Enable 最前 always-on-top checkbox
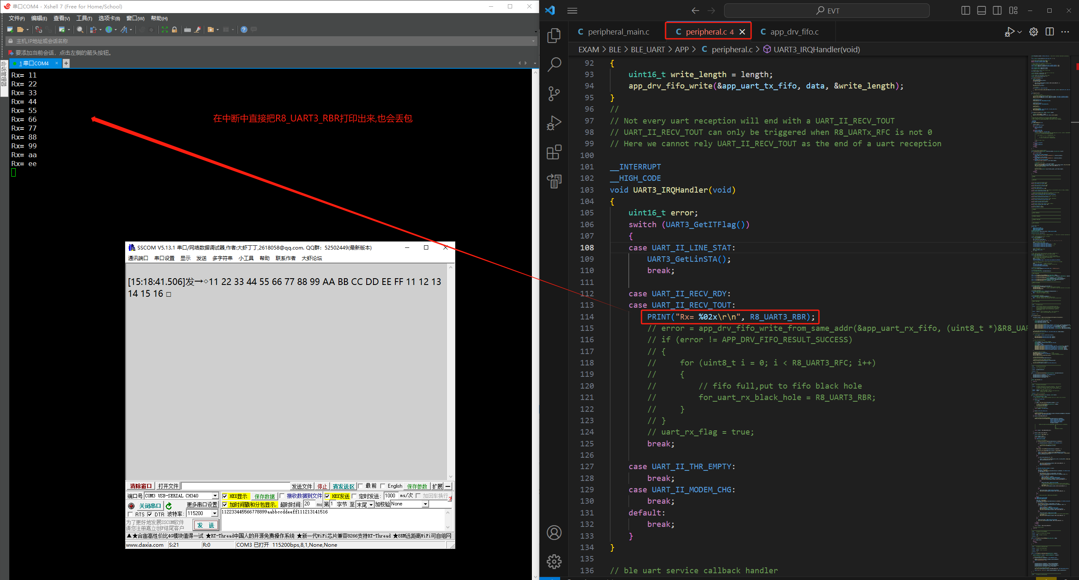Viewport: 1079px width, 580px height. 360,486
